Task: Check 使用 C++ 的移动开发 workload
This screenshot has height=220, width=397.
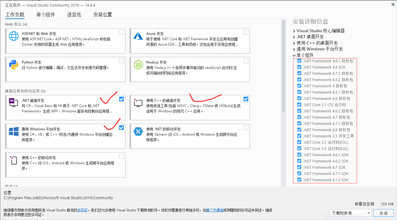Action: [x=121, y=156]
